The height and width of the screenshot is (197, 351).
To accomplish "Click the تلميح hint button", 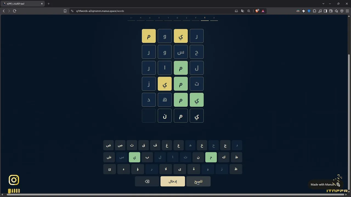I will [x=198, y=181].
